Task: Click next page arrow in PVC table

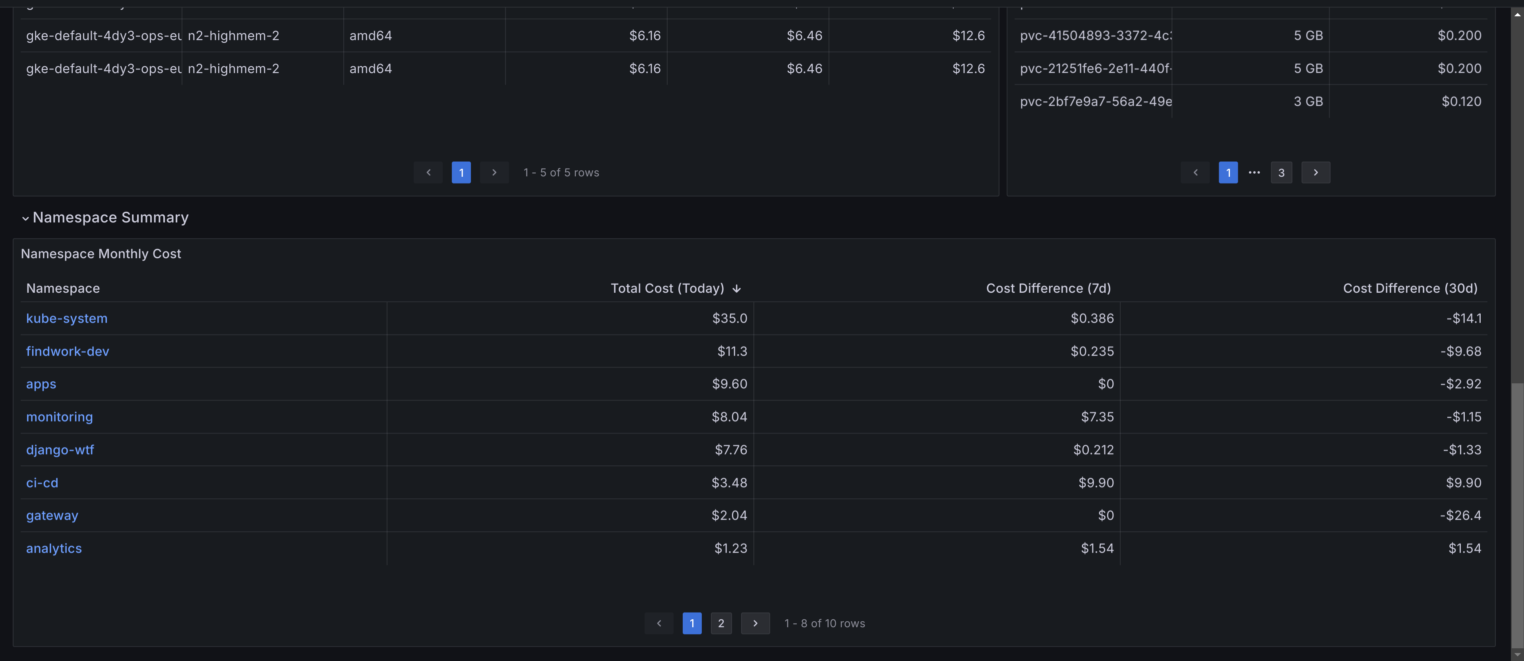Action: 1315,173
